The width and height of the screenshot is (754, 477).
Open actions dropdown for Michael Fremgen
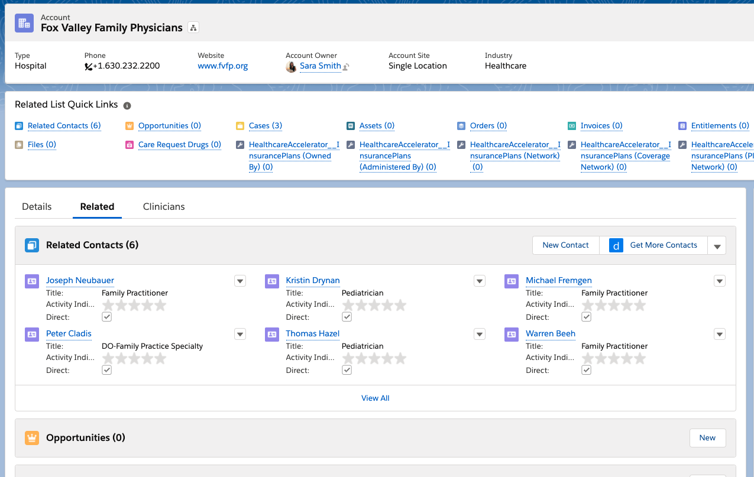720,281
